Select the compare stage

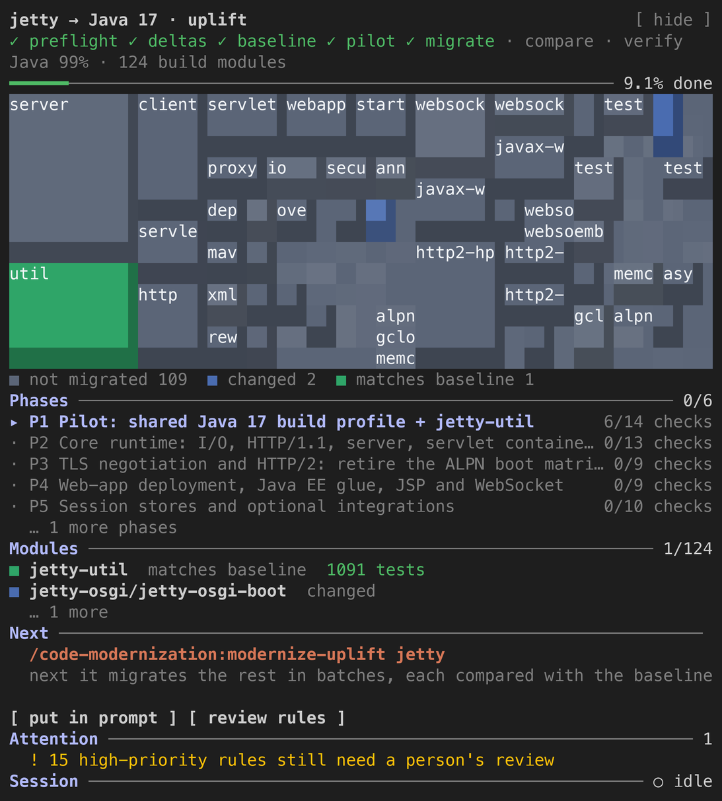point(559,41)
